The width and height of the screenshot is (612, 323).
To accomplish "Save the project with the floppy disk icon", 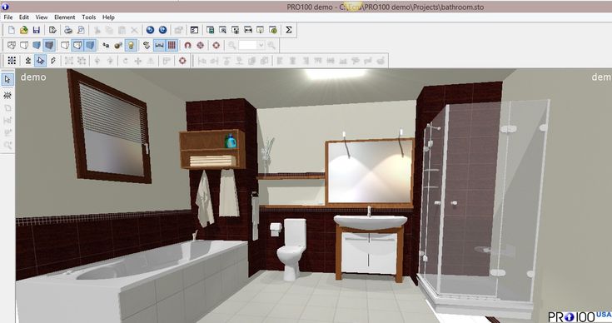I will pyautogui.click(x=37, y=30).
